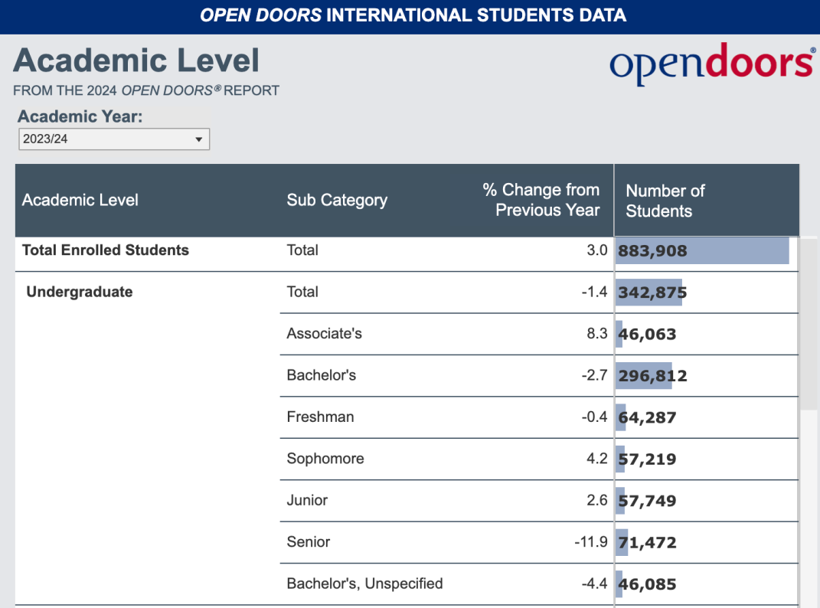Select the Senior sub category
This screenshot has width=820, height=608.
pyautogui.click(x=308, y=541)
